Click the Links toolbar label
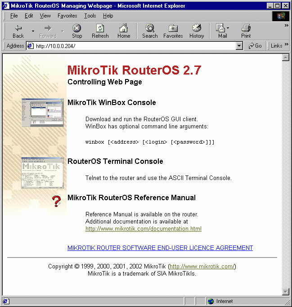 click(276, 46)
